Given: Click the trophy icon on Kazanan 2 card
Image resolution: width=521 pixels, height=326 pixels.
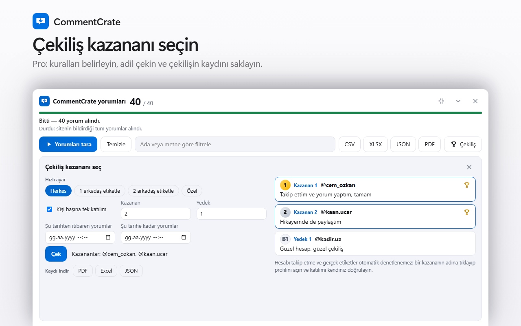Looking at the screenshot, I should (x=467, y=212).
